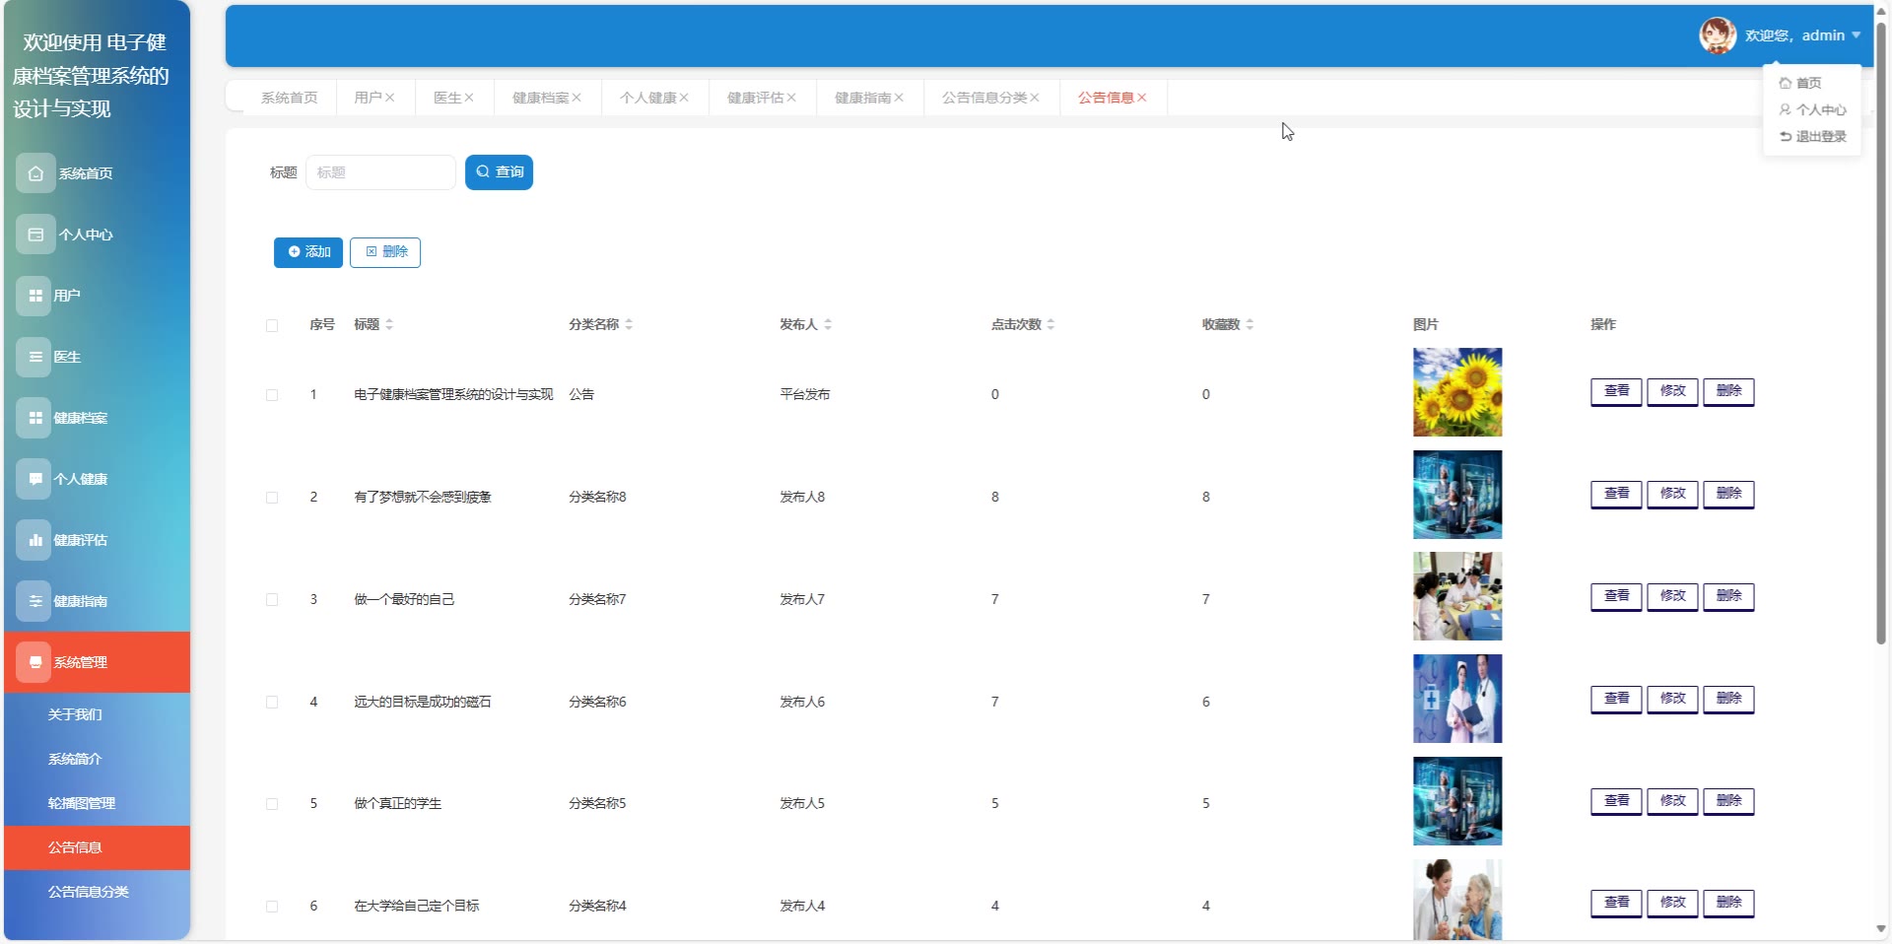The height and width of the screenshot is (944, 1892).
Task: Click the 添加 button
Action: 308,252
